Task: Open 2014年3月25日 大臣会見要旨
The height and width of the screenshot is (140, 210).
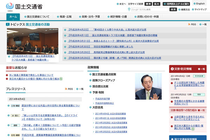Action: [x=111, y=127]
